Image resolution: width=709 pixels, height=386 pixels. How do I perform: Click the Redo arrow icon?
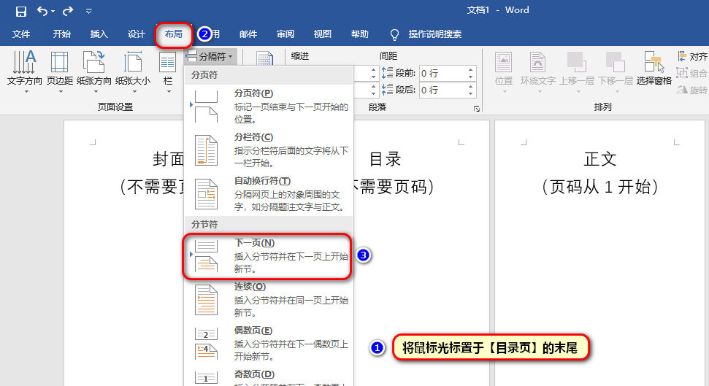click(x=68, y=11)
